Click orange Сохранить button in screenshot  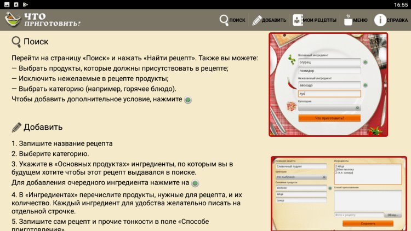click(x=368, y=223)
